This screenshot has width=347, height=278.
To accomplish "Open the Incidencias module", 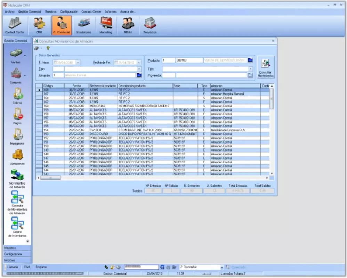I will click(x=84, y=25).
